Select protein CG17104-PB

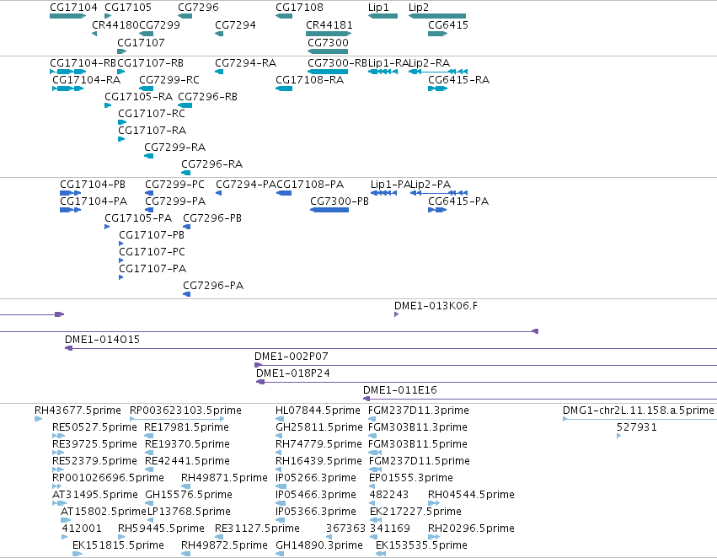(x=71, y=193)
